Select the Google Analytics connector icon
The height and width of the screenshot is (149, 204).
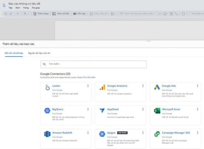(x=102, y=87)
